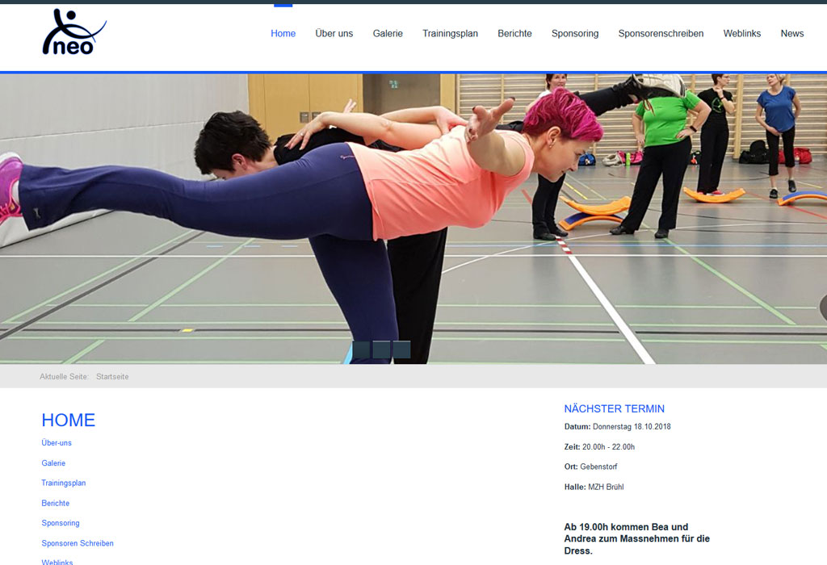Advance slideshow with the right-edge arrow
The height and width of the screenshot is (565, 827).
tap(822, 308)
